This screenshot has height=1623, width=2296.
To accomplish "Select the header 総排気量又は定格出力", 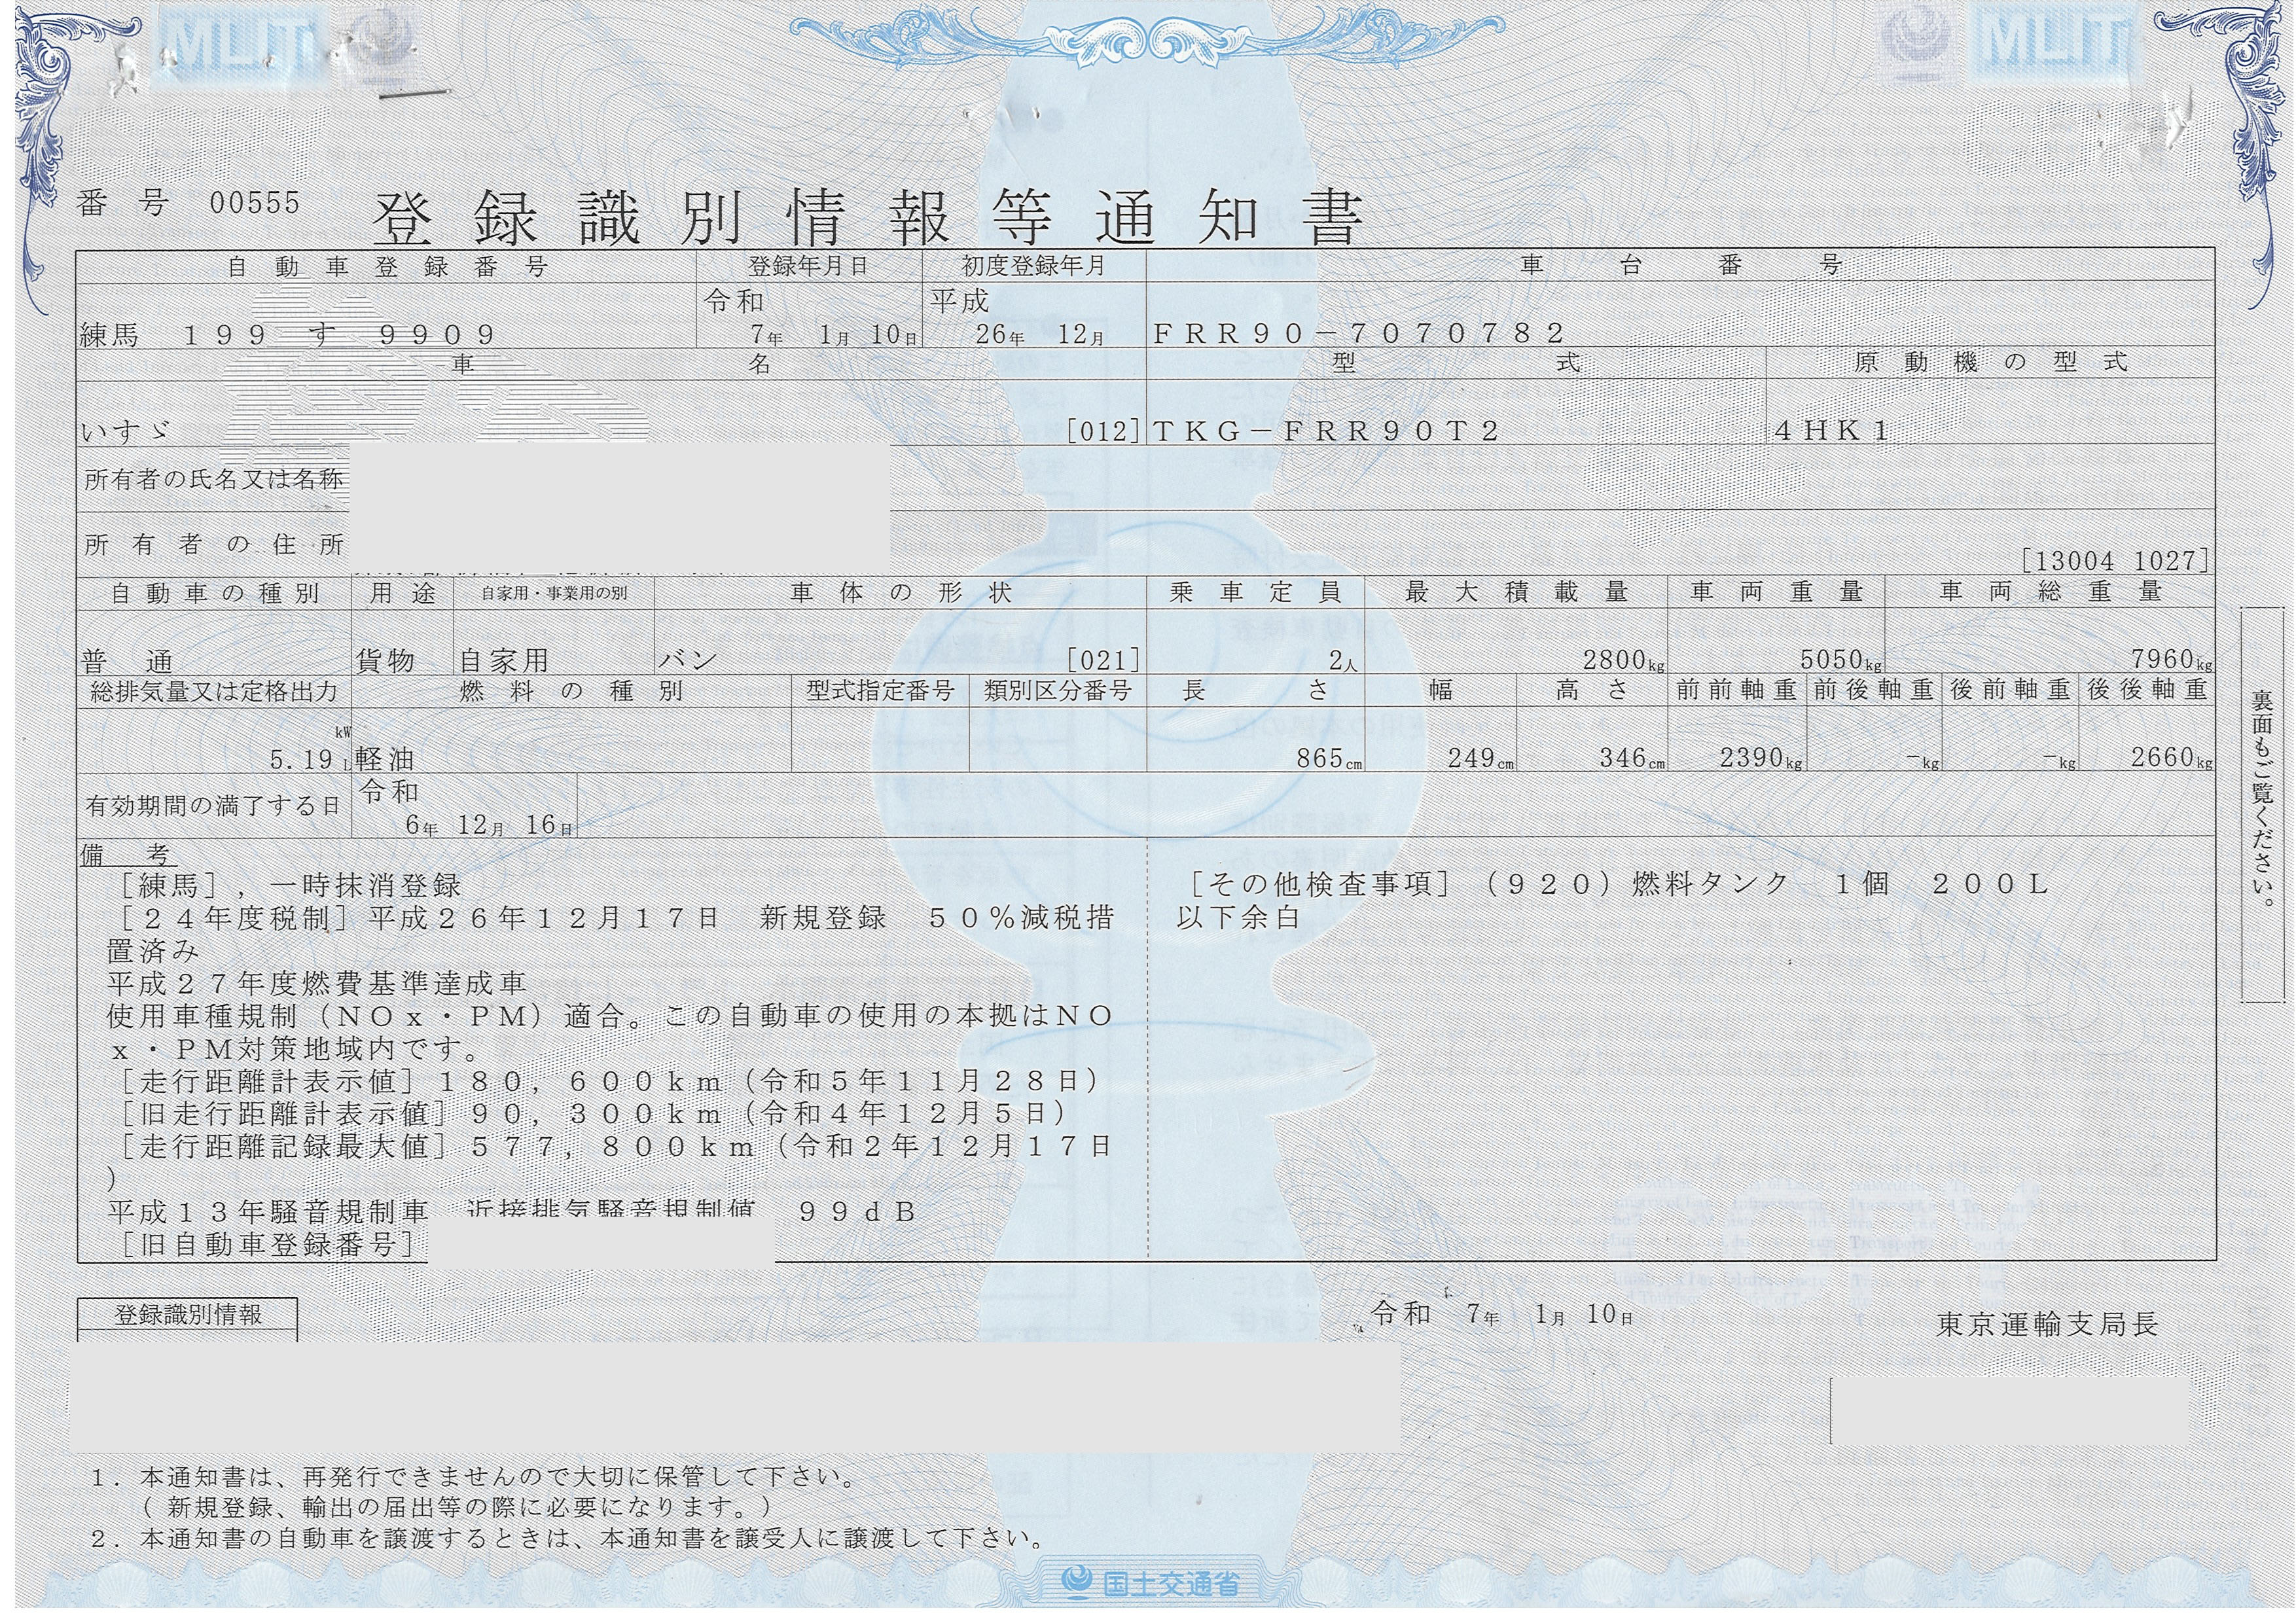I will pos(214,692).
